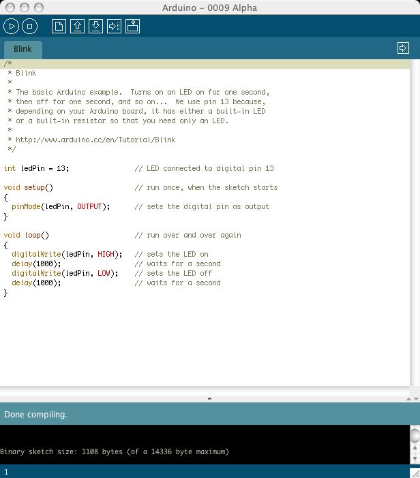Open tab menu arrow at right

[x=403, y=48]
